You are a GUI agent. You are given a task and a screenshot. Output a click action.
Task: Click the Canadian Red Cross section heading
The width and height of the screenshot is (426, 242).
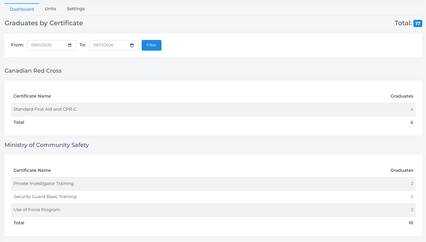[33, 71]
